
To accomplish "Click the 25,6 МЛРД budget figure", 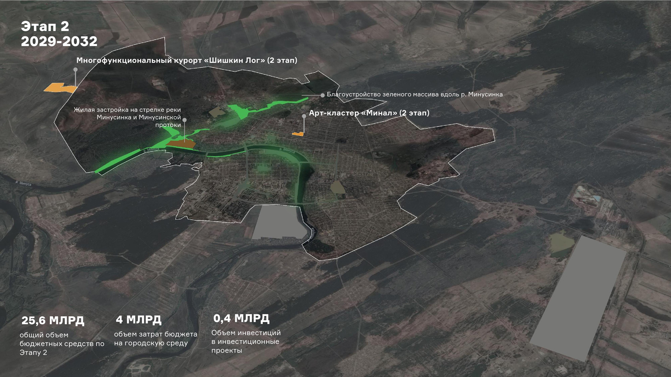I will point(53,320).
